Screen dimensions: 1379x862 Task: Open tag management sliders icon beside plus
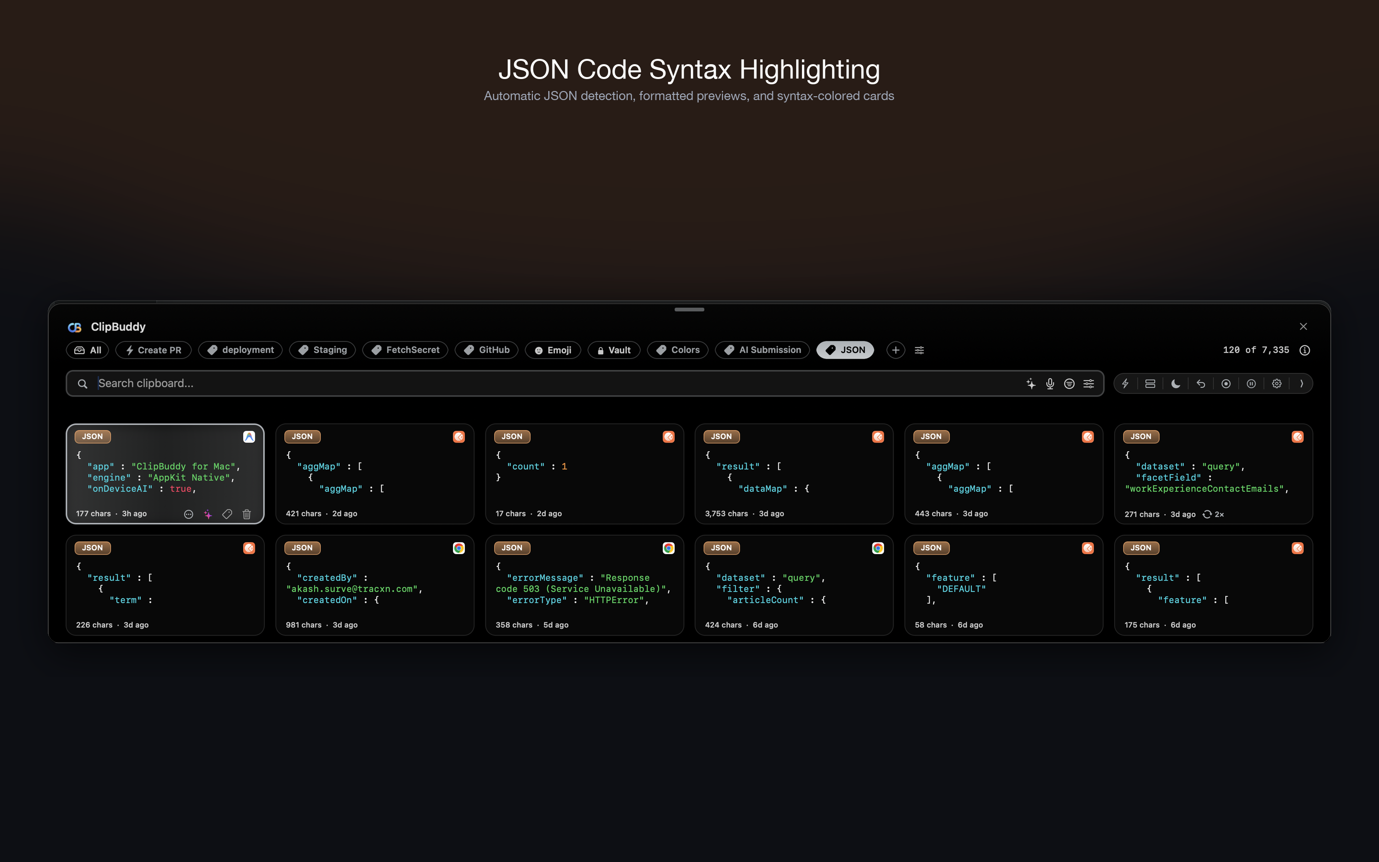point(919,350)
